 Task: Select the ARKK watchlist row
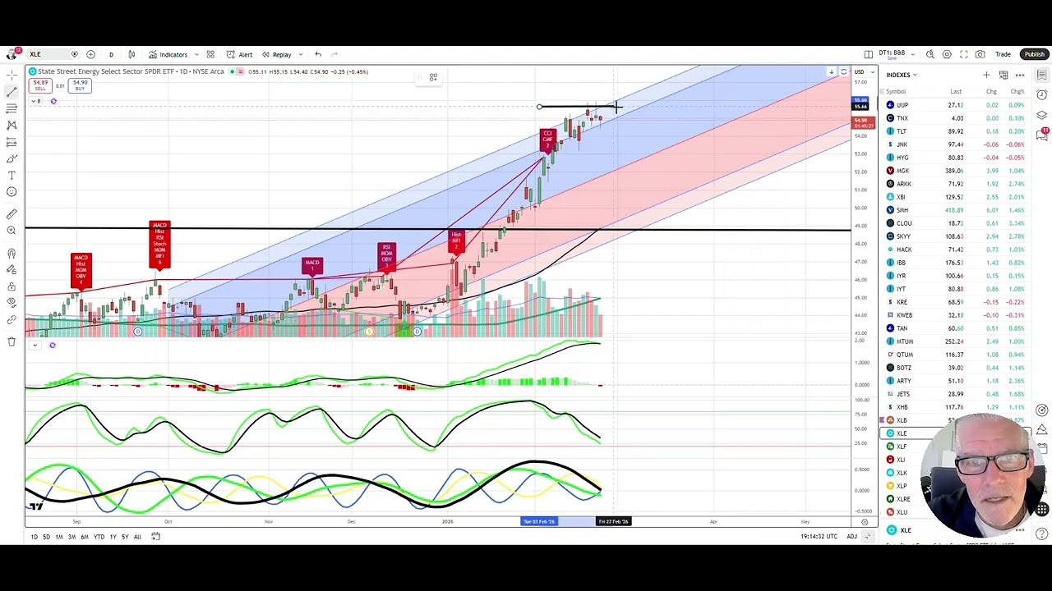956,184
